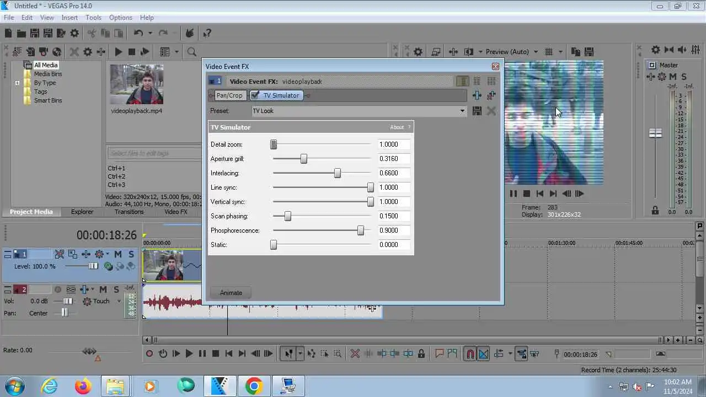Toggle Auto Ripple in timeline toolbar
706x397 pixels.
click(499, 354)
